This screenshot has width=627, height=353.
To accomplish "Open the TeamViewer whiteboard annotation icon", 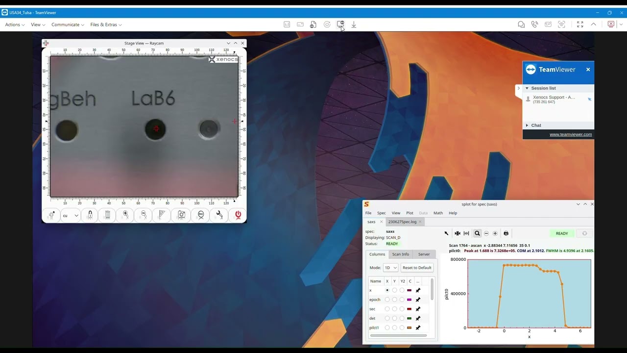I will point(548,25).
